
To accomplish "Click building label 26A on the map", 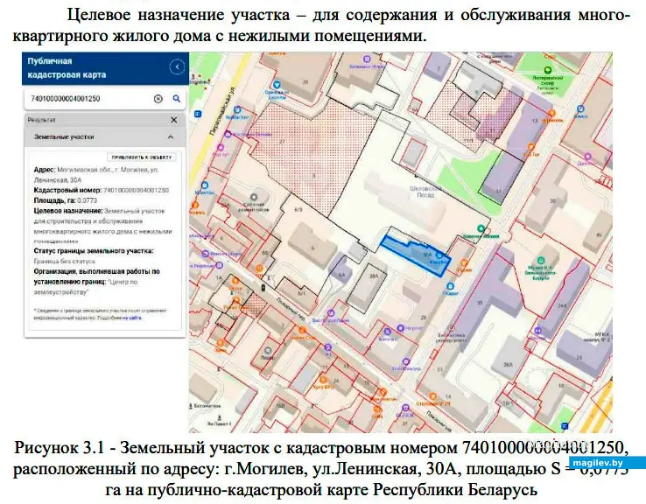I will click(x=508, y=364).
